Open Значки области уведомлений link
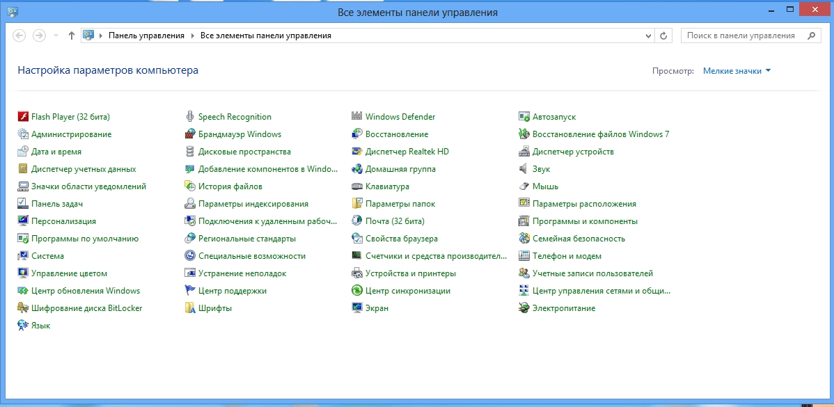834x407 pixels. point(89,186)
